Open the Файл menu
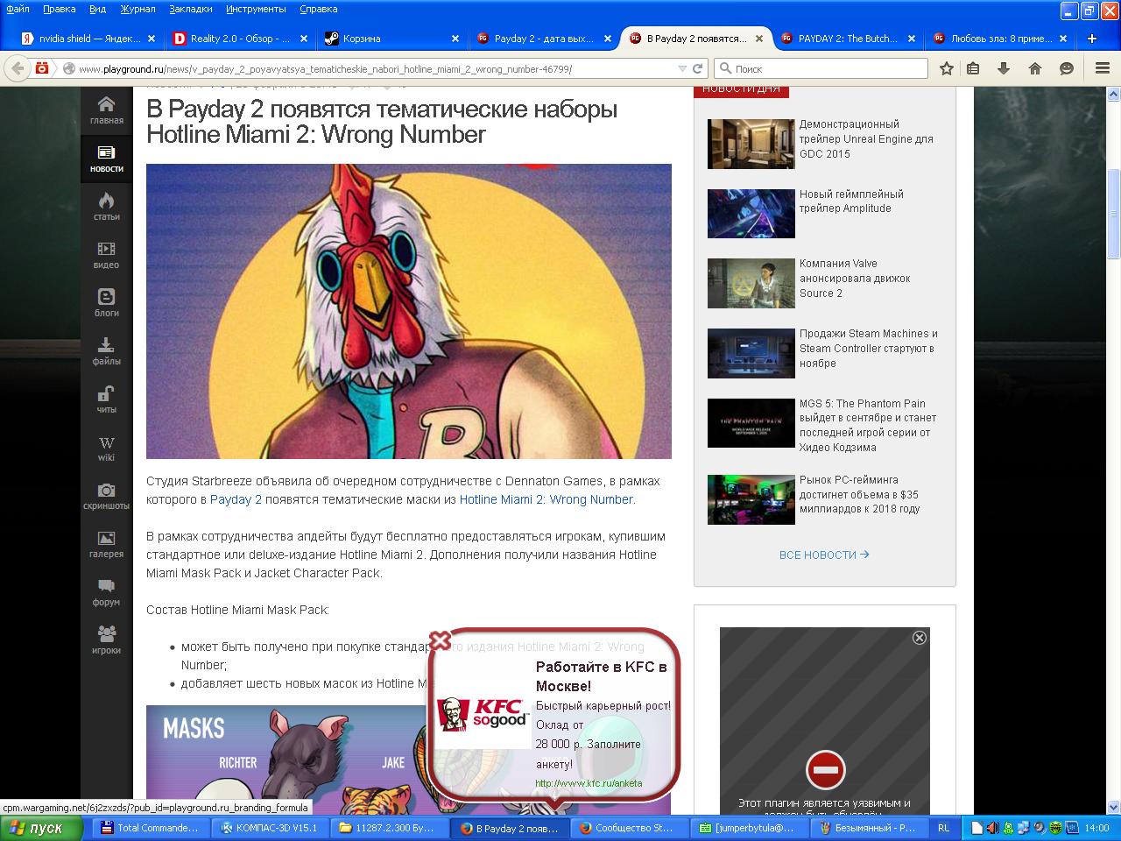Viewport: 1121px width, 841px height. (18, 9)
